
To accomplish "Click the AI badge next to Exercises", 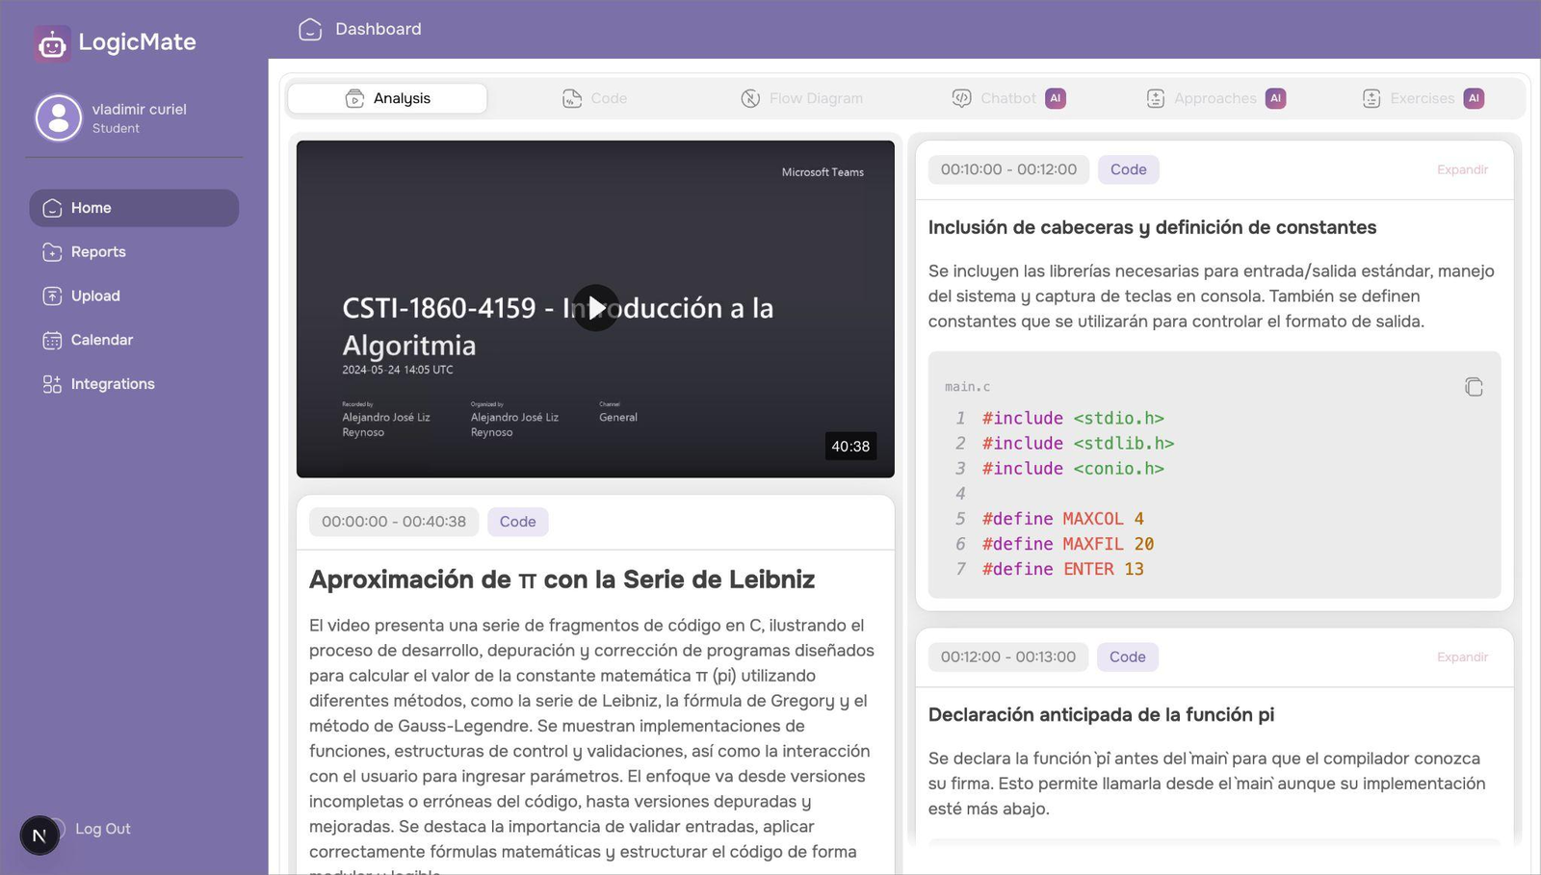I will point(1475,98).
